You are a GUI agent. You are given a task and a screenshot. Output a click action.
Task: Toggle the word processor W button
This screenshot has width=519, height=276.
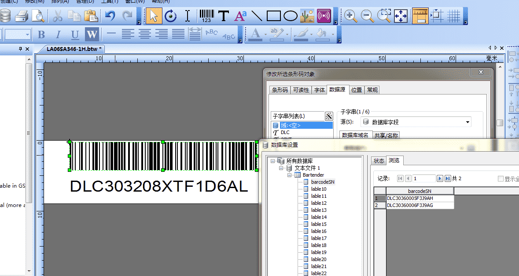pos(92,34)
